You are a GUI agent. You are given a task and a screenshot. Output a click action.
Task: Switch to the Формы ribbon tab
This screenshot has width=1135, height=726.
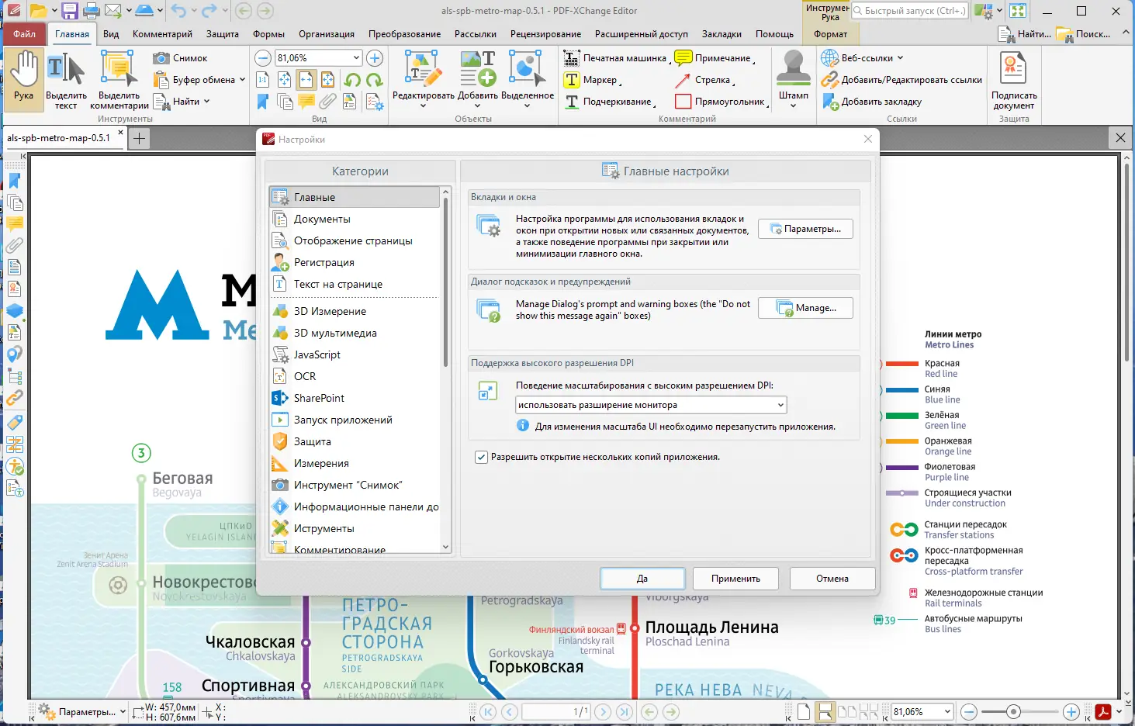pos(268,34)
